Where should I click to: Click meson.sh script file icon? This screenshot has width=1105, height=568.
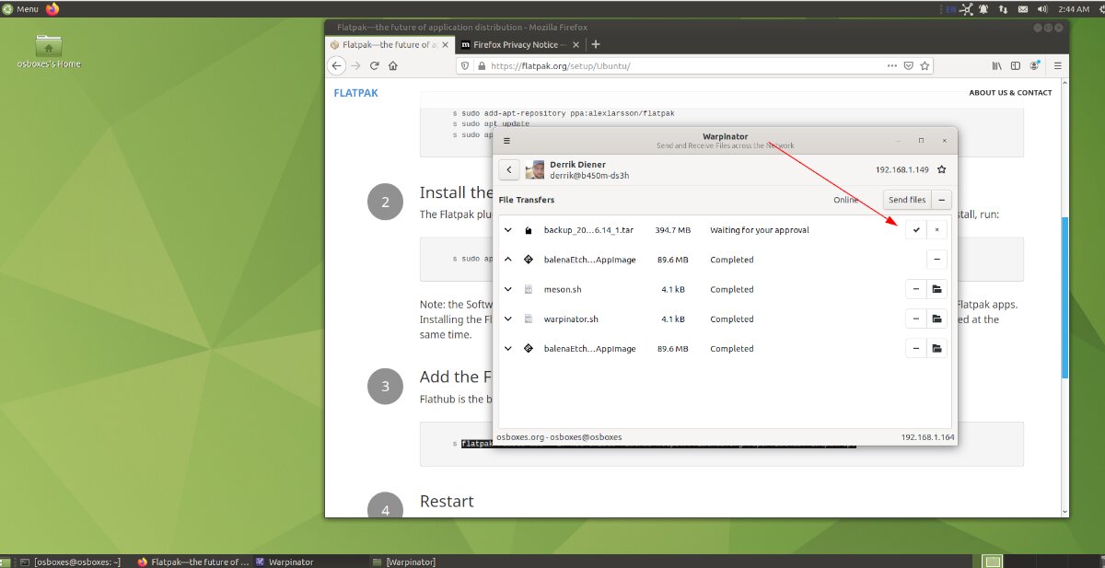click(529, 289)
